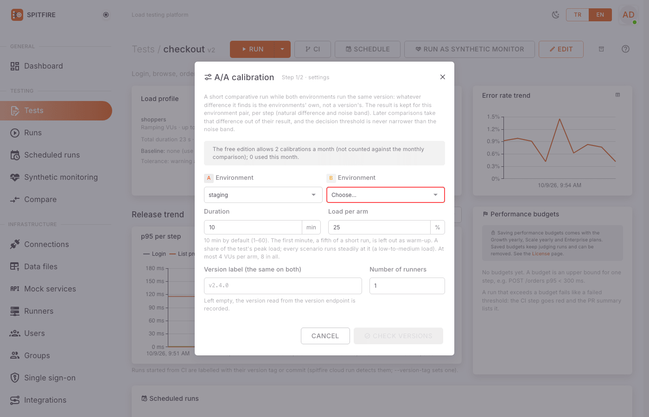Click the Number of runners field
The width and height of the screenshot is (649, 417).
point(407,286)
